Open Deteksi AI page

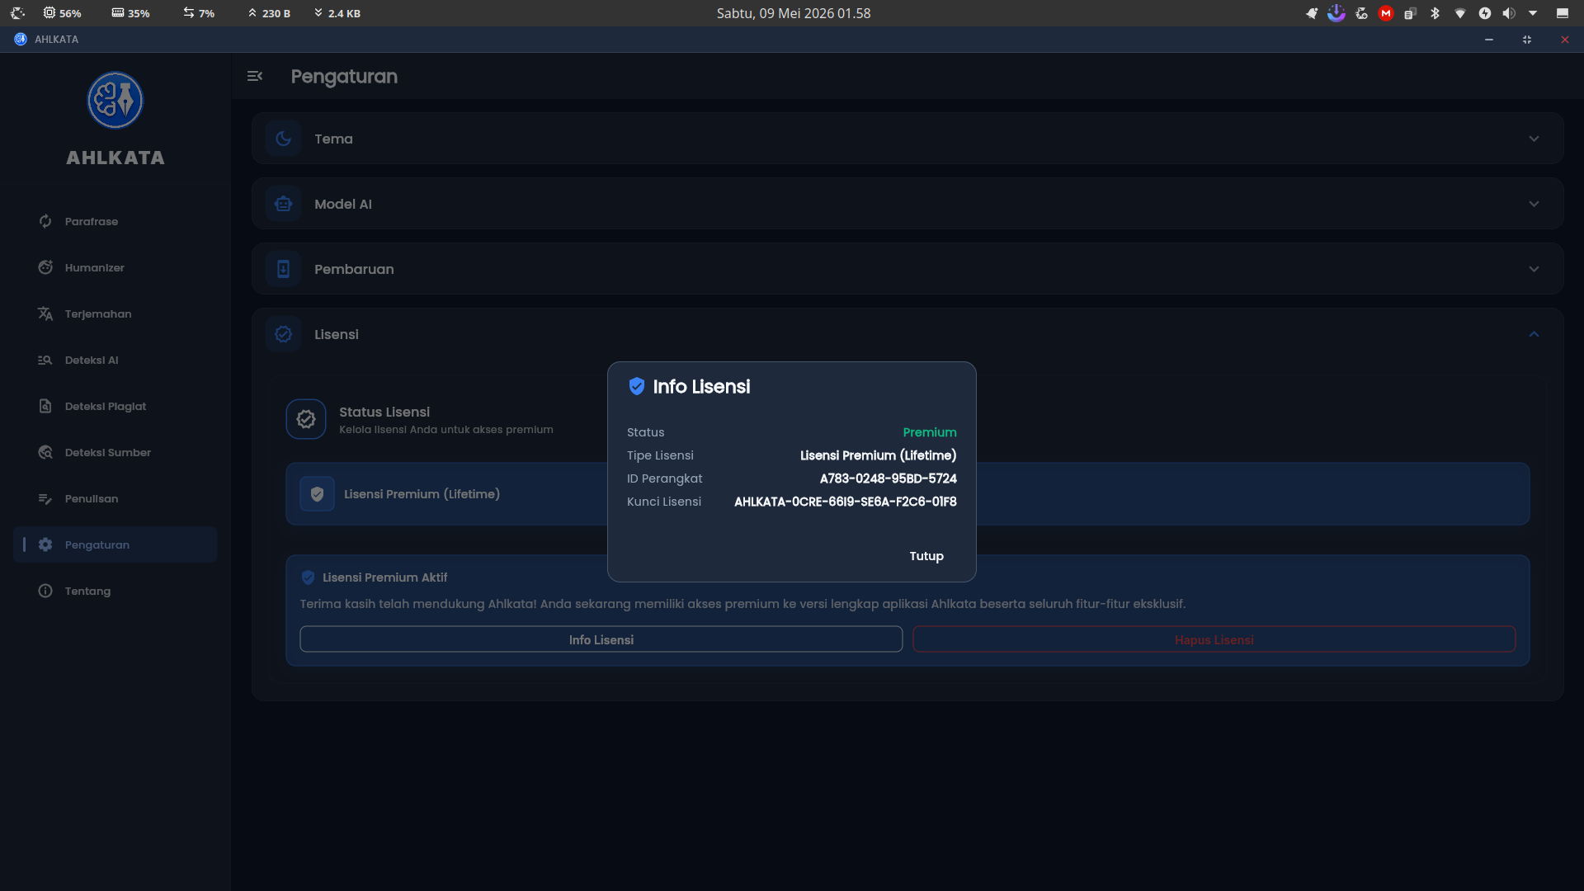coord(115,360)
